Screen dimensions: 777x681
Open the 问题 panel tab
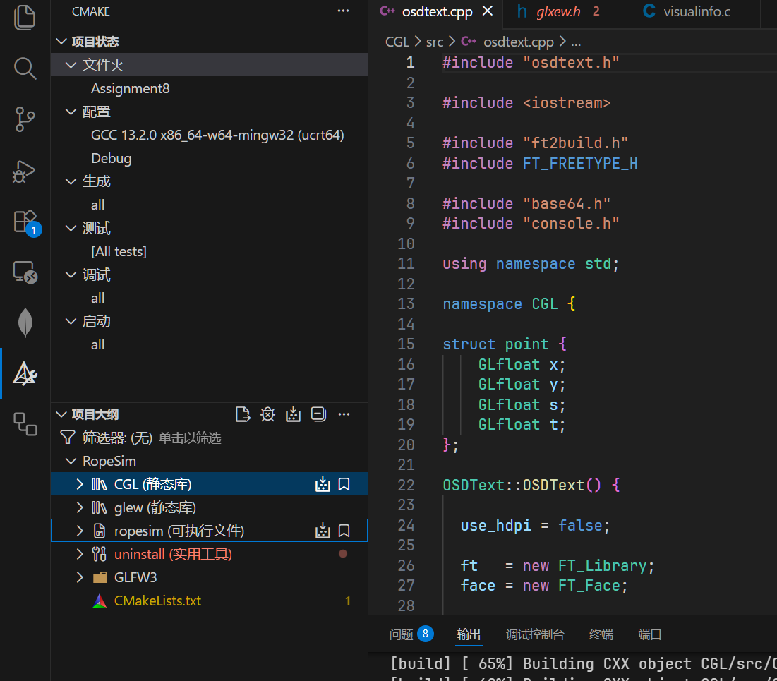point(411,634)
